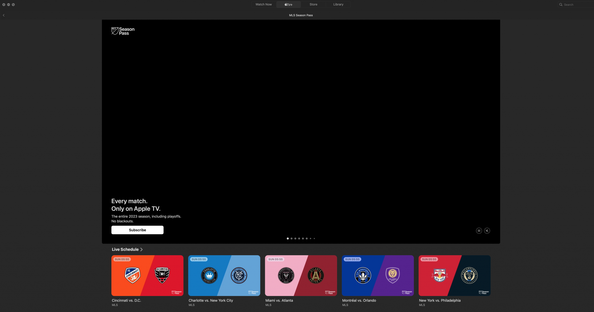Click 'The entire 2023 season' description
Screen dimensions: 594x312
click(x=146, y=216)
